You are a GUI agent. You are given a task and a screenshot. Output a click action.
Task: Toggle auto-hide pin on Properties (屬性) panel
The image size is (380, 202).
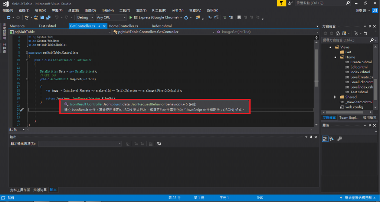(x=370, y=125)
